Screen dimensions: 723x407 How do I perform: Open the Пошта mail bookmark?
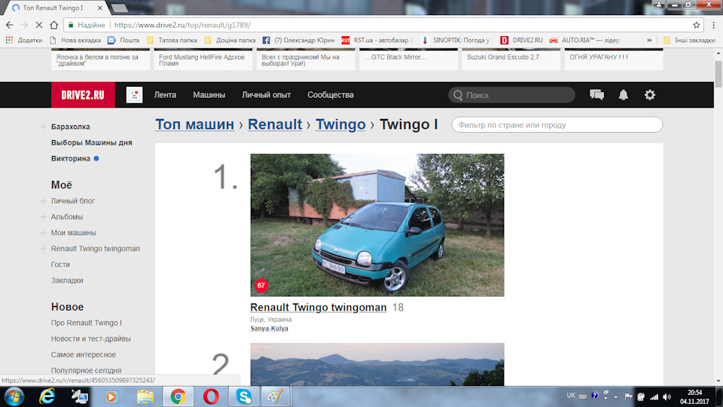point(124,40)
